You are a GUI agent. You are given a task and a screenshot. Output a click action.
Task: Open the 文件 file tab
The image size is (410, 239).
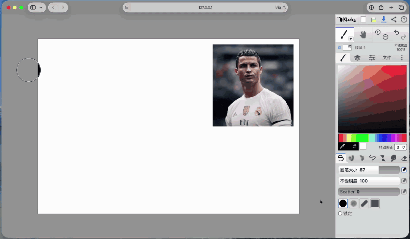387,58
